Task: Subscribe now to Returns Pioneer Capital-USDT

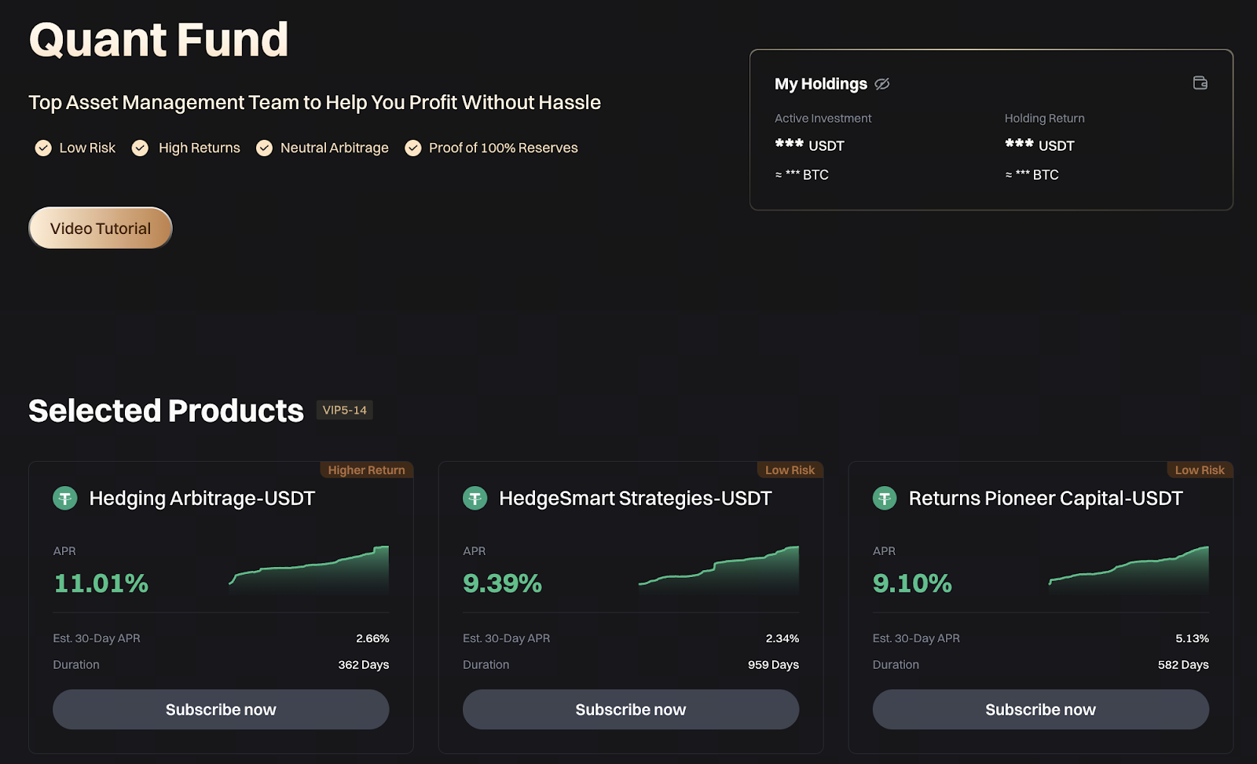Action: 1040,710
